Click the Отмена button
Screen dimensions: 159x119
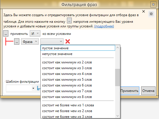pyautogui.click(x=148, y=91)
